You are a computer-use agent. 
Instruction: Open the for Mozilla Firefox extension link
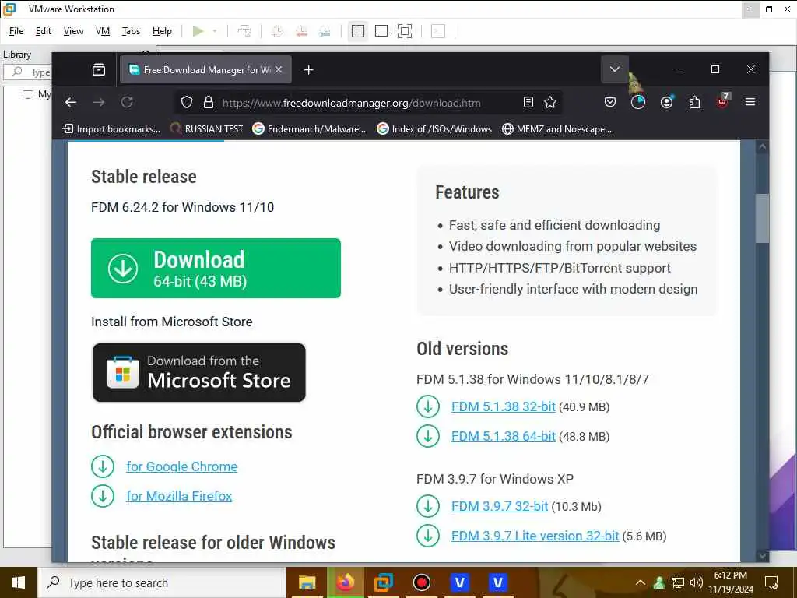(179, 496)
